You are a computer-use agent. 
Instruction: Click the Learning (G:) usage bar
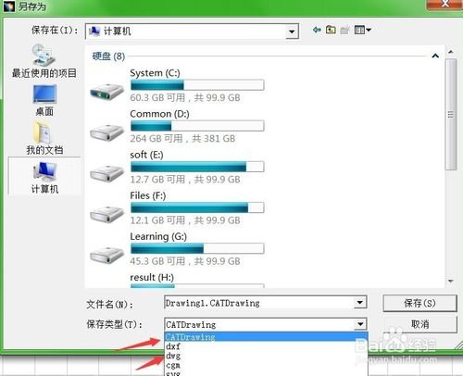point(197,248)
